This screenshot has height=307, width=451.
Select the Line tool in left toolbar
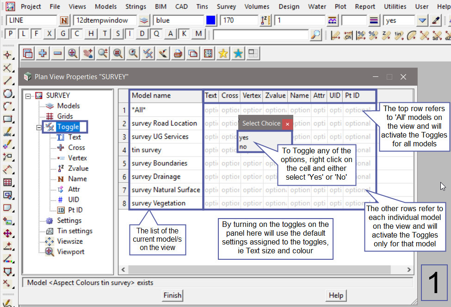(7, 81)
